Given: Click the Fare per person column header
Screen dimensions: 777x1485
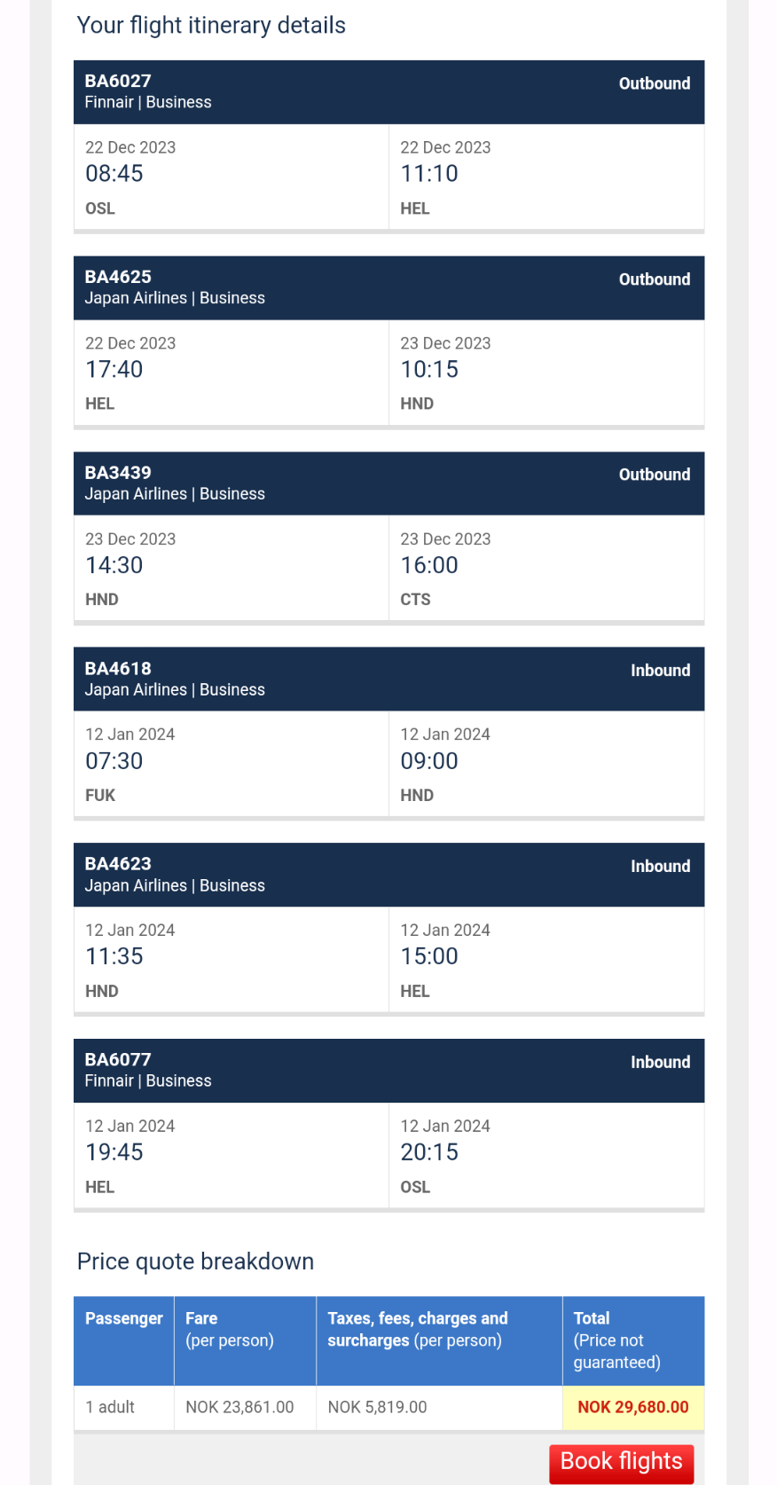Looking at the screenshot, I should (245, 1341).
